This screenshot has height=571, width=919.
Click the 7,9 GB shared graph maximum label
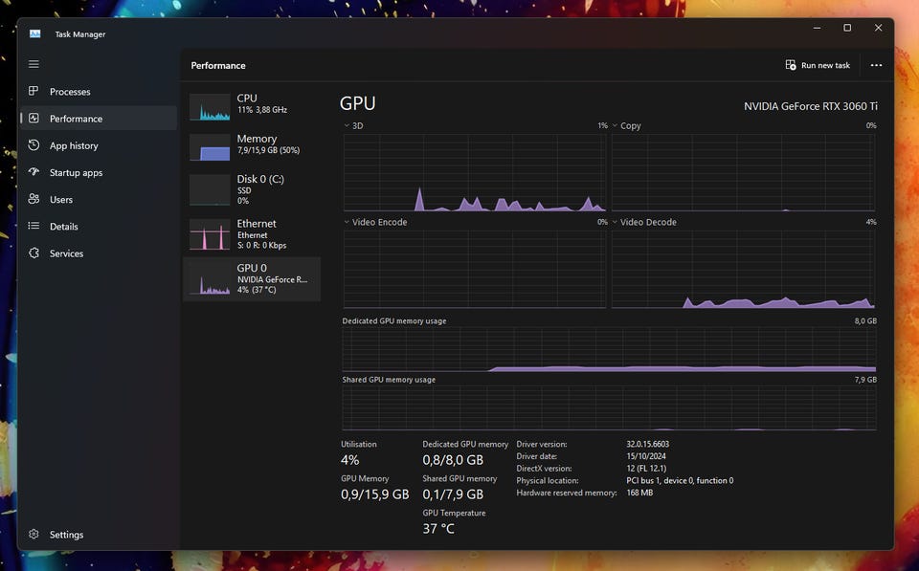[x=865, y=380]
